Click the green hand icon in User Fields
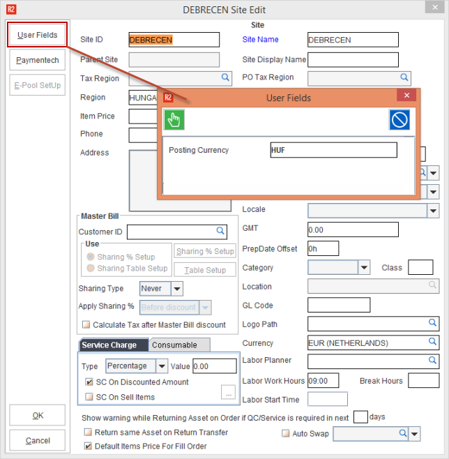This screenshot has width=449, height=459. [174, 120]
